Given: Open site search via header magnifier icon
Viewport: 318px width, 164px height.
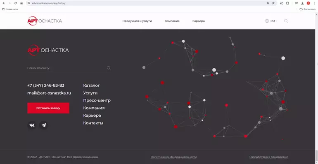Looking at the screenshot, I should point(286,21).
